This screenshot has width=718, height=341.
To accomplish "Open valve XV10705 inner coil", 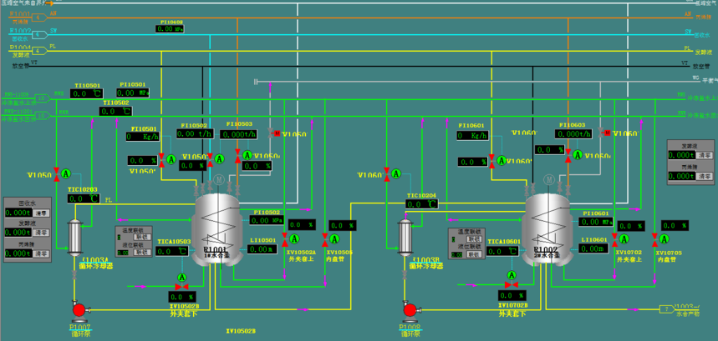I will pos(655,238).
